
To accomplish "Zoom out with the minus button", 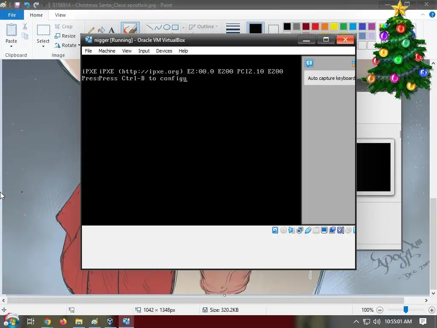I will pos(379,310).
